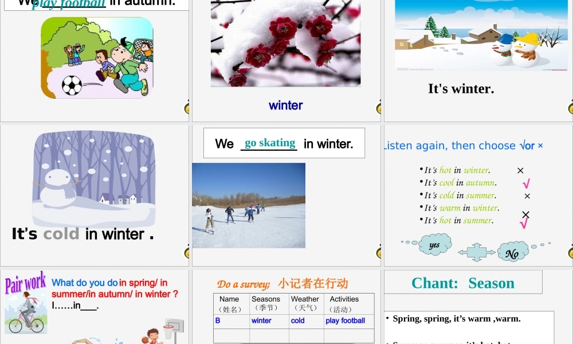
Task: Select the "It's winter." snowmen slide
Action: coord(478,61)
